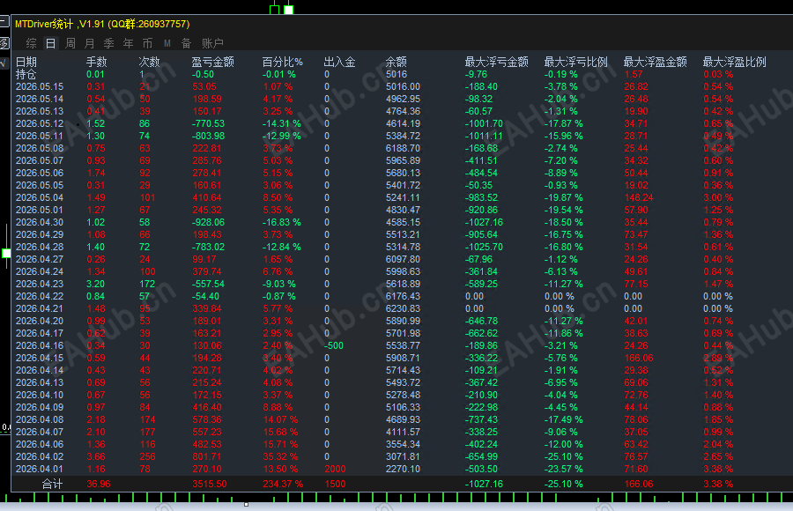Click the 次数 column header
The width and height of the screenshot is (793, 511).
[x=149, y=62]
